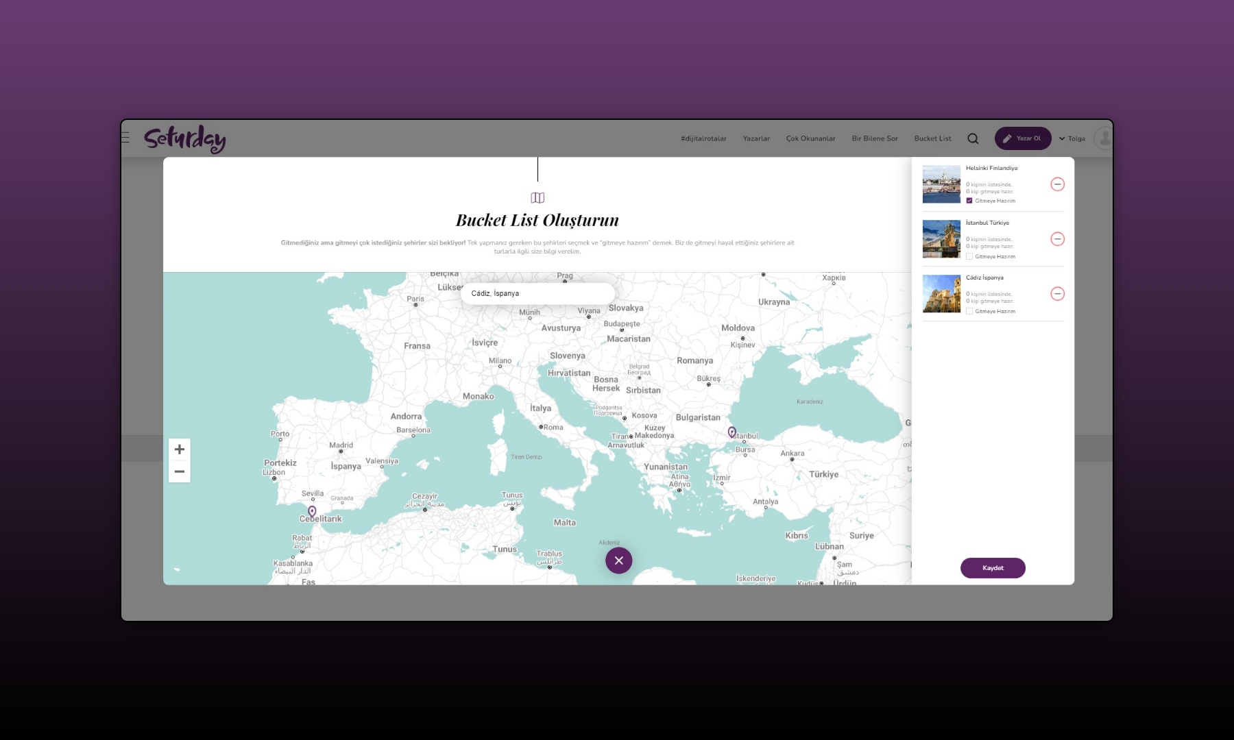Open the Helsinki thumbnail image

pos(941,184)
